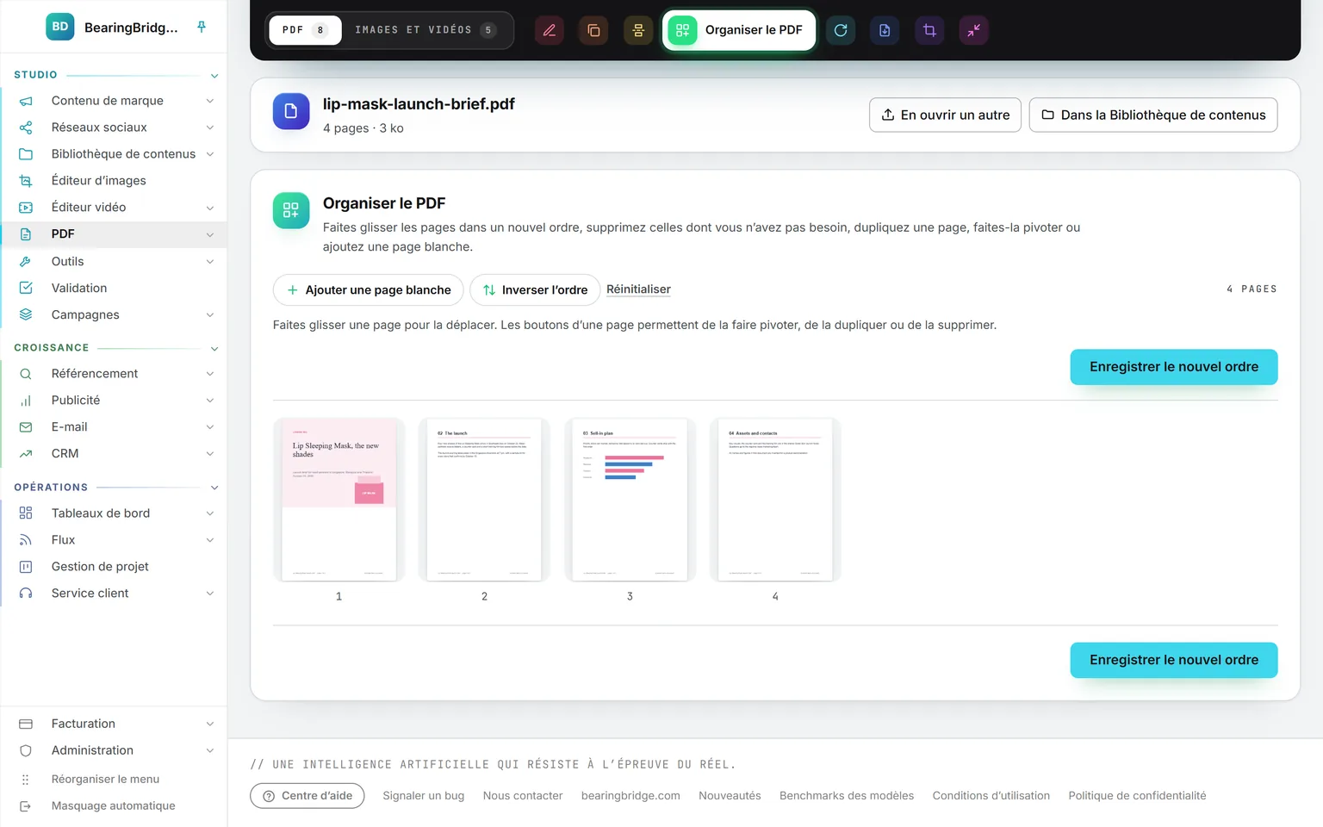The height and width of the screenshot is (827, 1323).
Task: Click En ouvrir un autre button
Action: point(945,115)
